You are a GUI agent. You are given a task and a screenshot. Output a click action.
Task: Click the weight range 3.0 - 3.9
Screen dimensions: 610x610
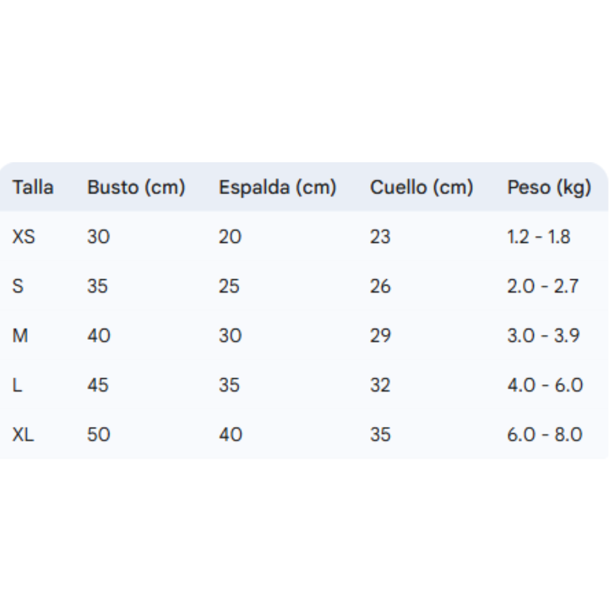point(544,335)
